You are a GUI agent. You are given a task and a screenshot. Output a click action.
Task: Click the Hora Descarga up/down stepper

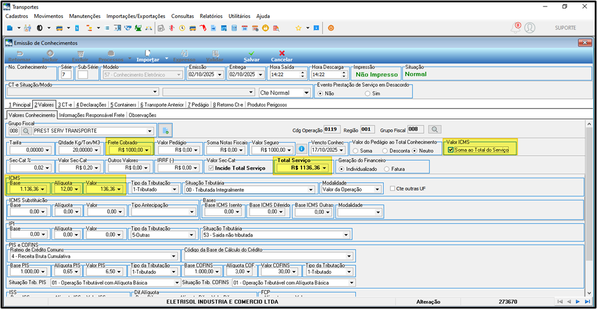(x=344, y=75)
